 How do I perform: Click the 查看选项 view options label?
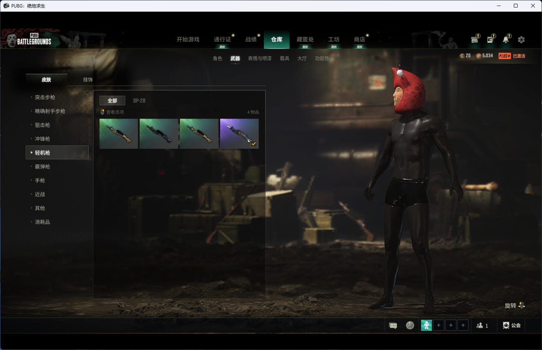[115, 112]
